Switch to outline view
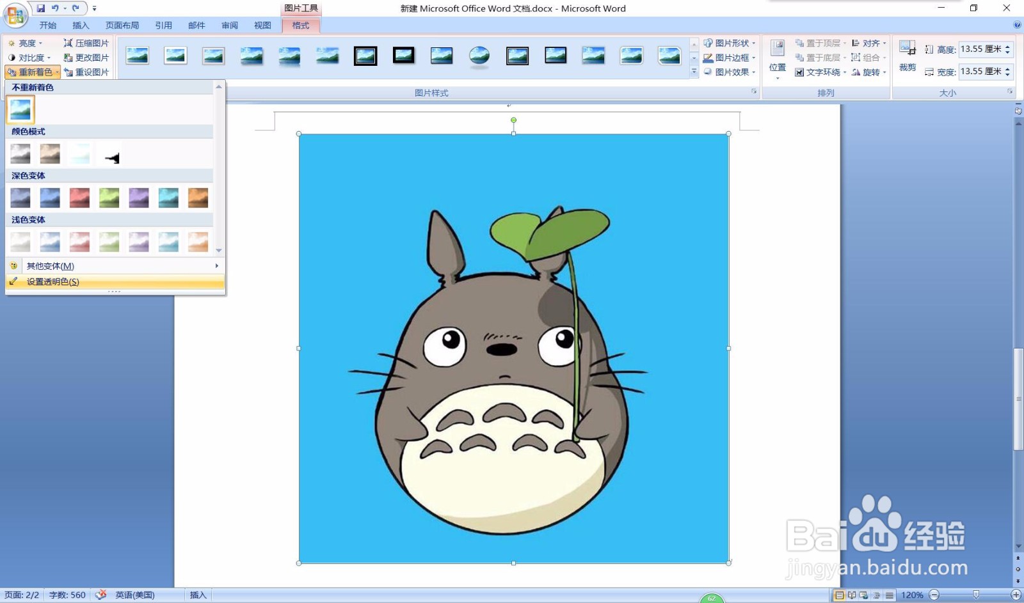Viewport: 1024px width, 603px height. point(877,595)
